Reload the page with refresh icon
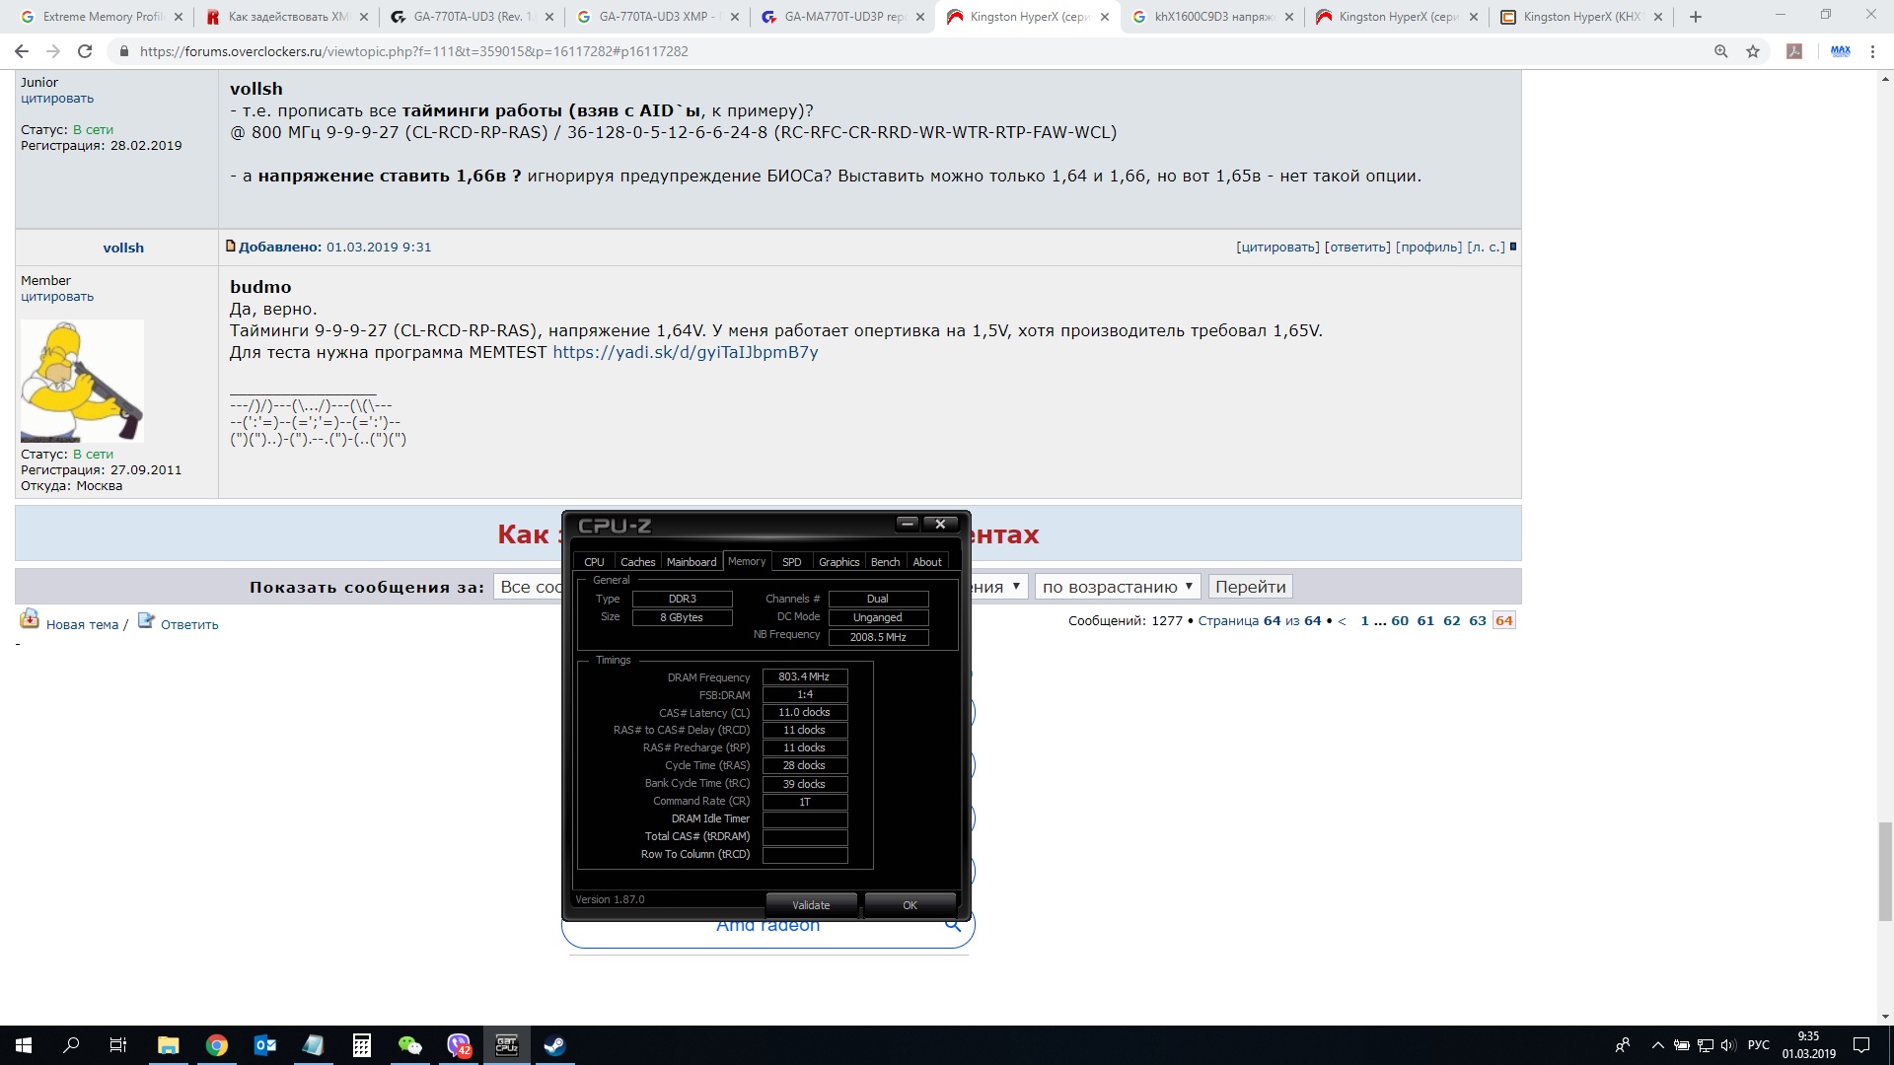 click(85, 51)
